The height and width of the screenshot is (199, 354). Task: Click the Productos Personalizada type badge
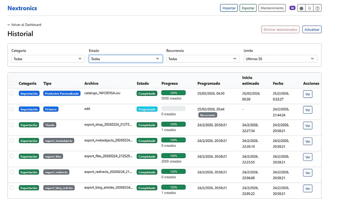click(62, 93)
